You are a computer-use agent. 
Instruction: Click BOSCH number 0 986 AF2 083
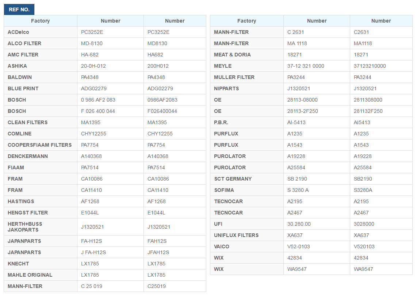click(98, 100)
